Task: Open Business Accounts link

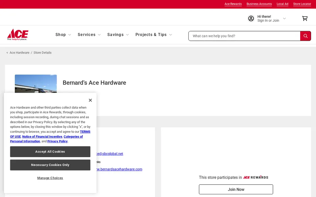Action: pos(259,4)
